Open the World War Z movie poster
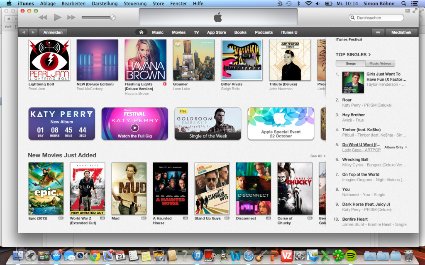This screenshot has height=265, width=425. 87,188
